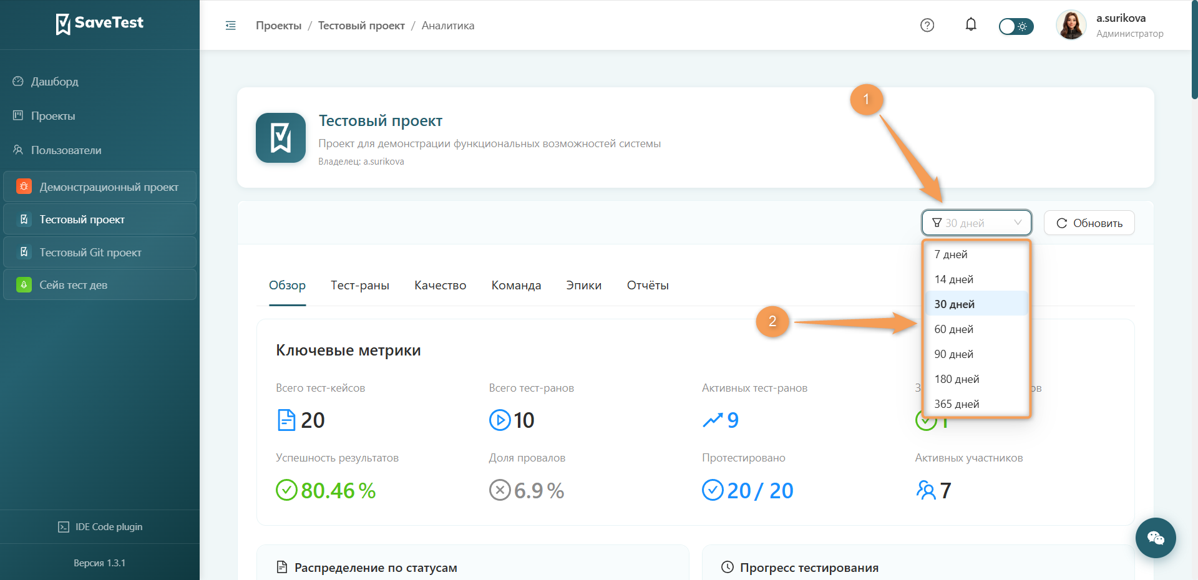Click the Дашборд gauge icon

[18, 81]
